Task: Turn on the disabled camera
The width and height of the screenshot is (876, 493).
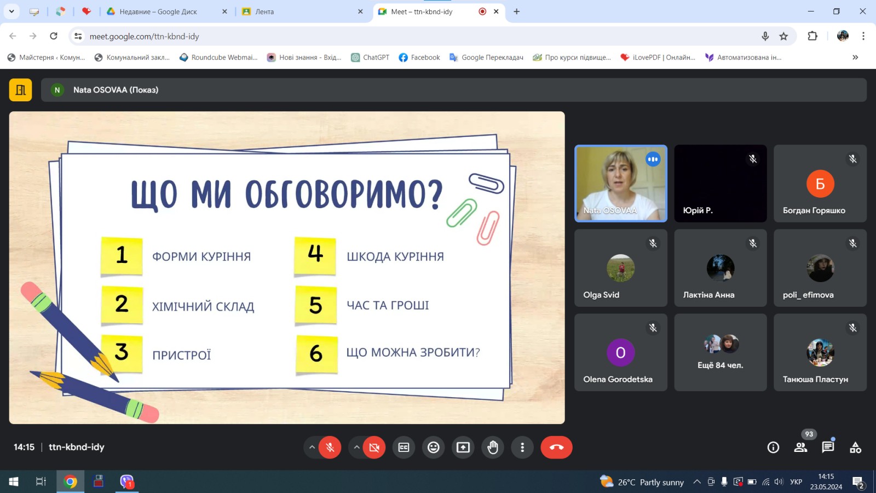Action: point(374,448)
